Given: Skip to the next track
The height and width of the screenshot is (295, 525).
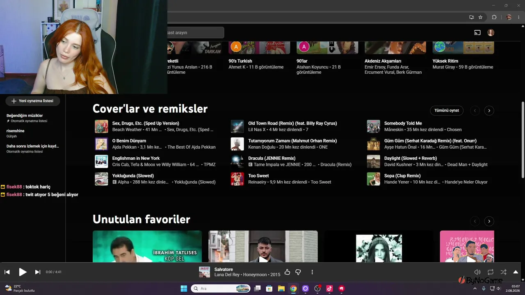Looking at the screenshot, I should (38, 272).
